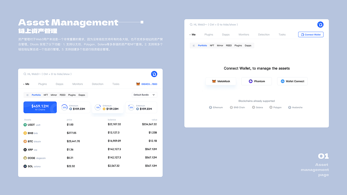Click the Dtools logo avatar in right panel
Screen dimensions: 347x195
[320, 25]
